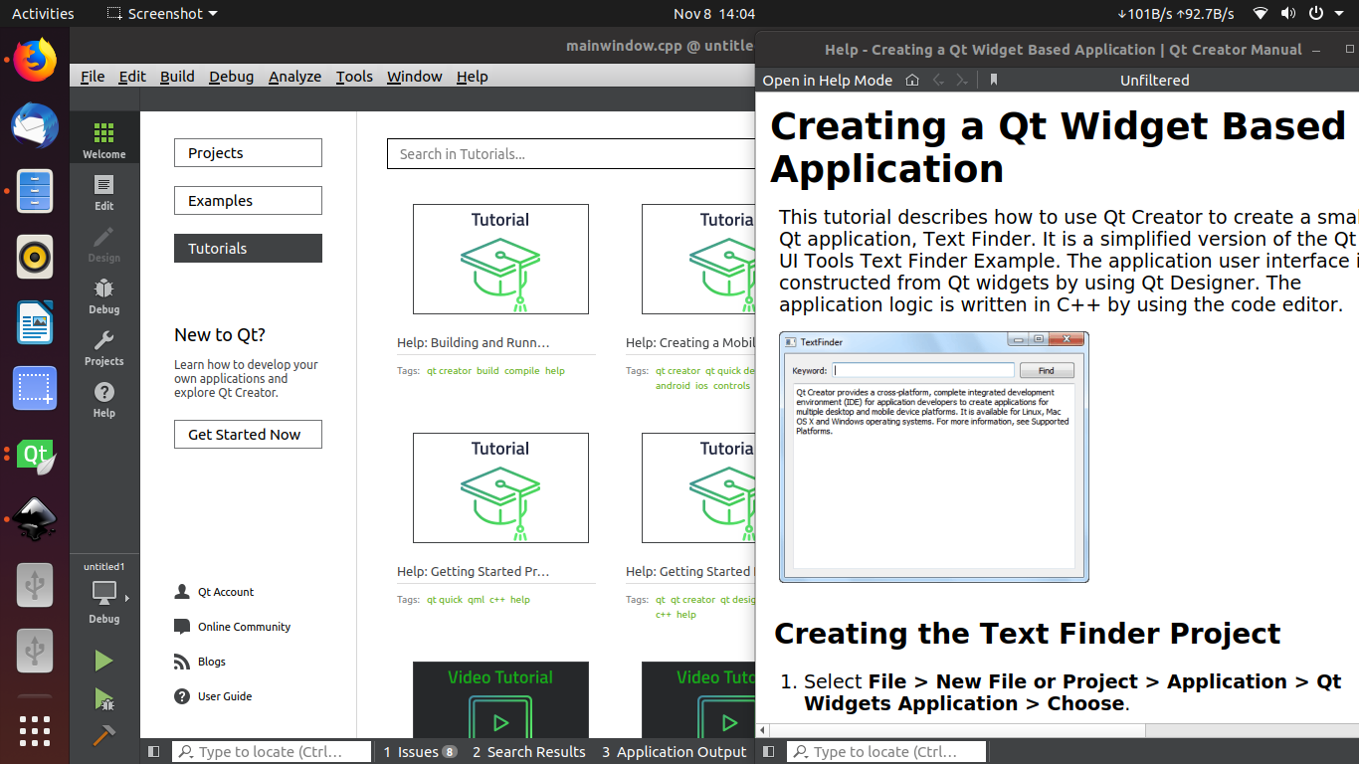1359x764 pixels.
Task: Select Projects mode in the left sidebar
Action: [x=103, y=347]
